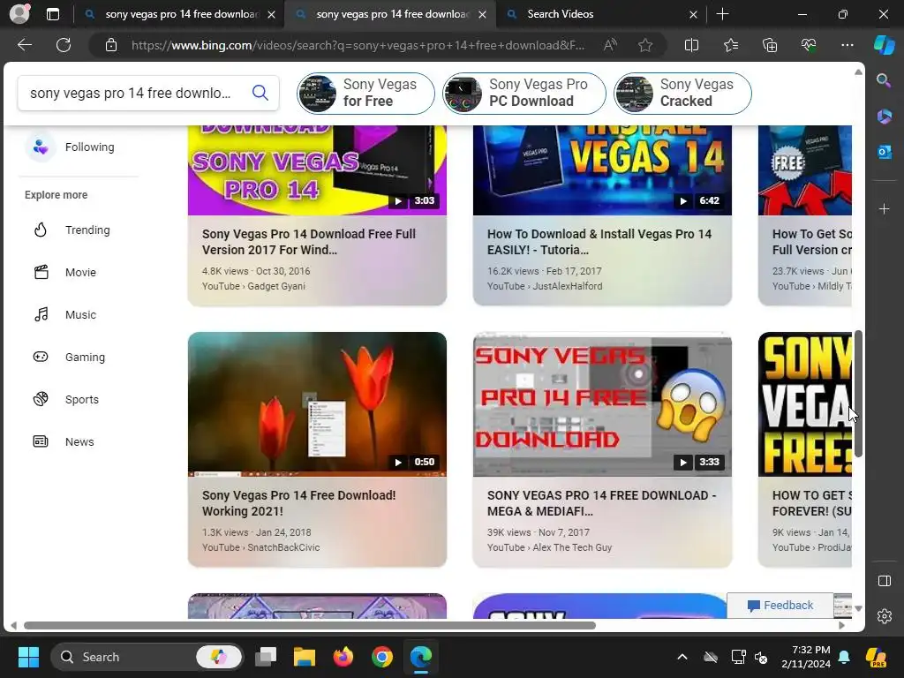
Task: Launch Firefox from taskbar
Action: 343,657
